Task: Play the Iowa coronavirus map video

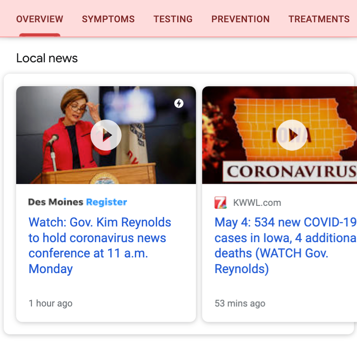Action: [x=292, y=135]
